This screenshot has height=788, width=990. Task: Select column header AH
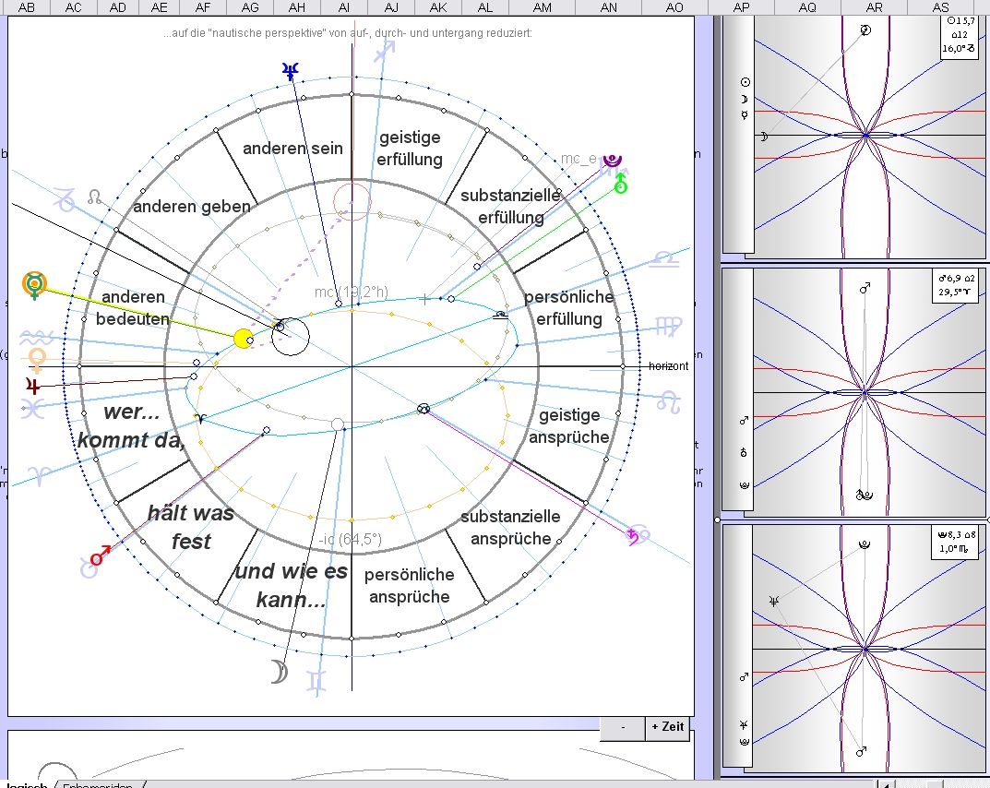point(297,7)
